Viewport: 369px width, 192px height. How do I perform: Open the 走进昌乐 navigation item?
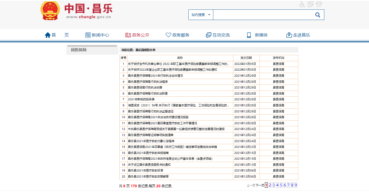point(298,35)
